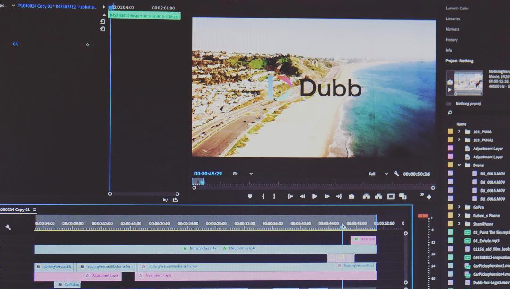Click the label color swatch beside 103_PANA
This screenshot has height=289, width=510.
point(450,131)
